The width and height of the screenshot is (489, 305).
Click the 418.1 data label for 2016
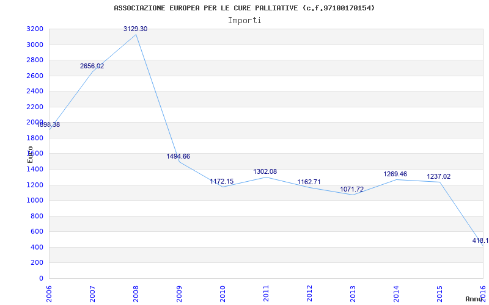480,240
